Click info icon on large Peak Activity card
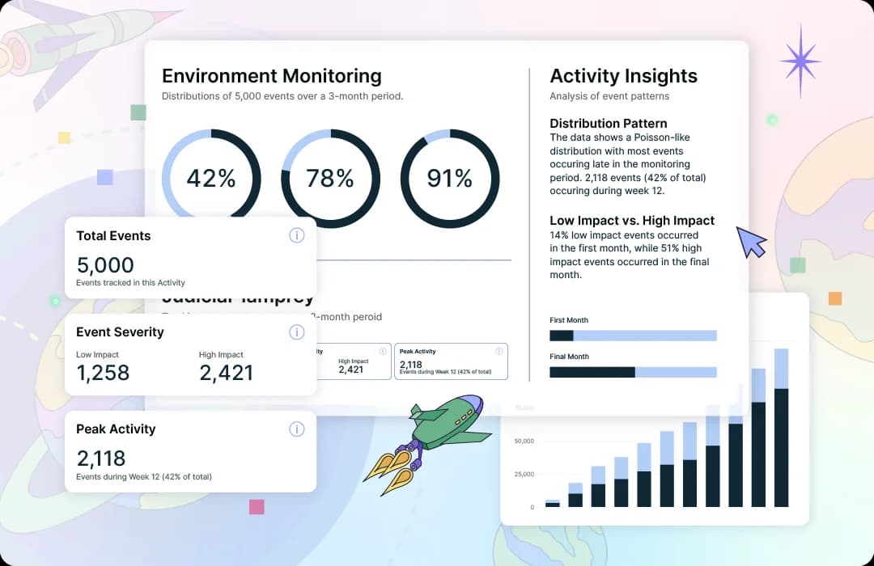The height and width of the screenshot is (566, 874). click(x=296, y=429)
